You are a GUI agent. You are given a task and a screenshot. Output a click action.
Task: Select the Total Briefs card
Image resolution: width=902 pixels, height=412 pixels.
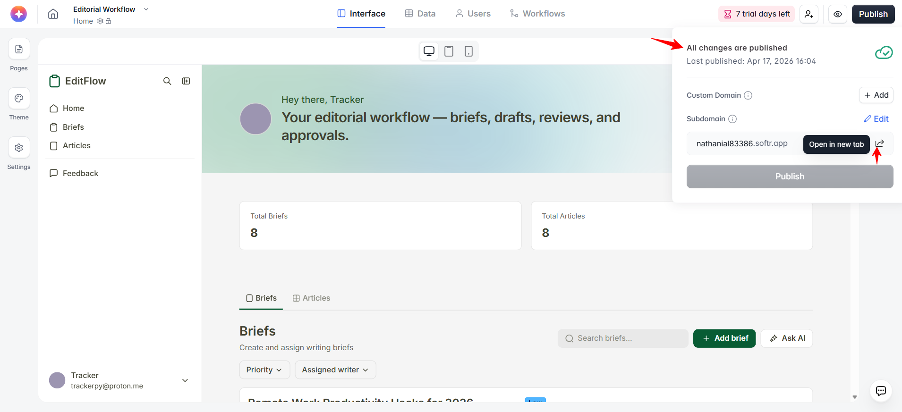tap(380, 226)
